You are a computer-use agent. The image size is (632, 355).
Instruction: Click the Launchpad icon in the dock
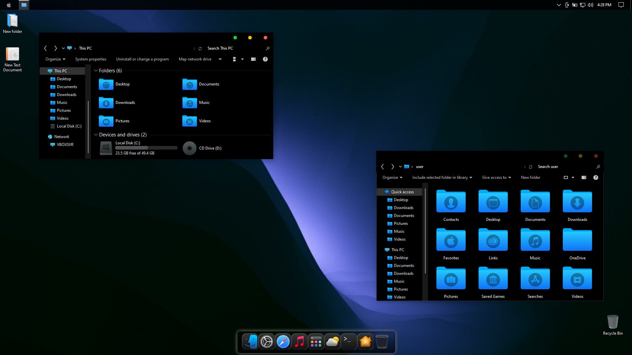point(316,342)
